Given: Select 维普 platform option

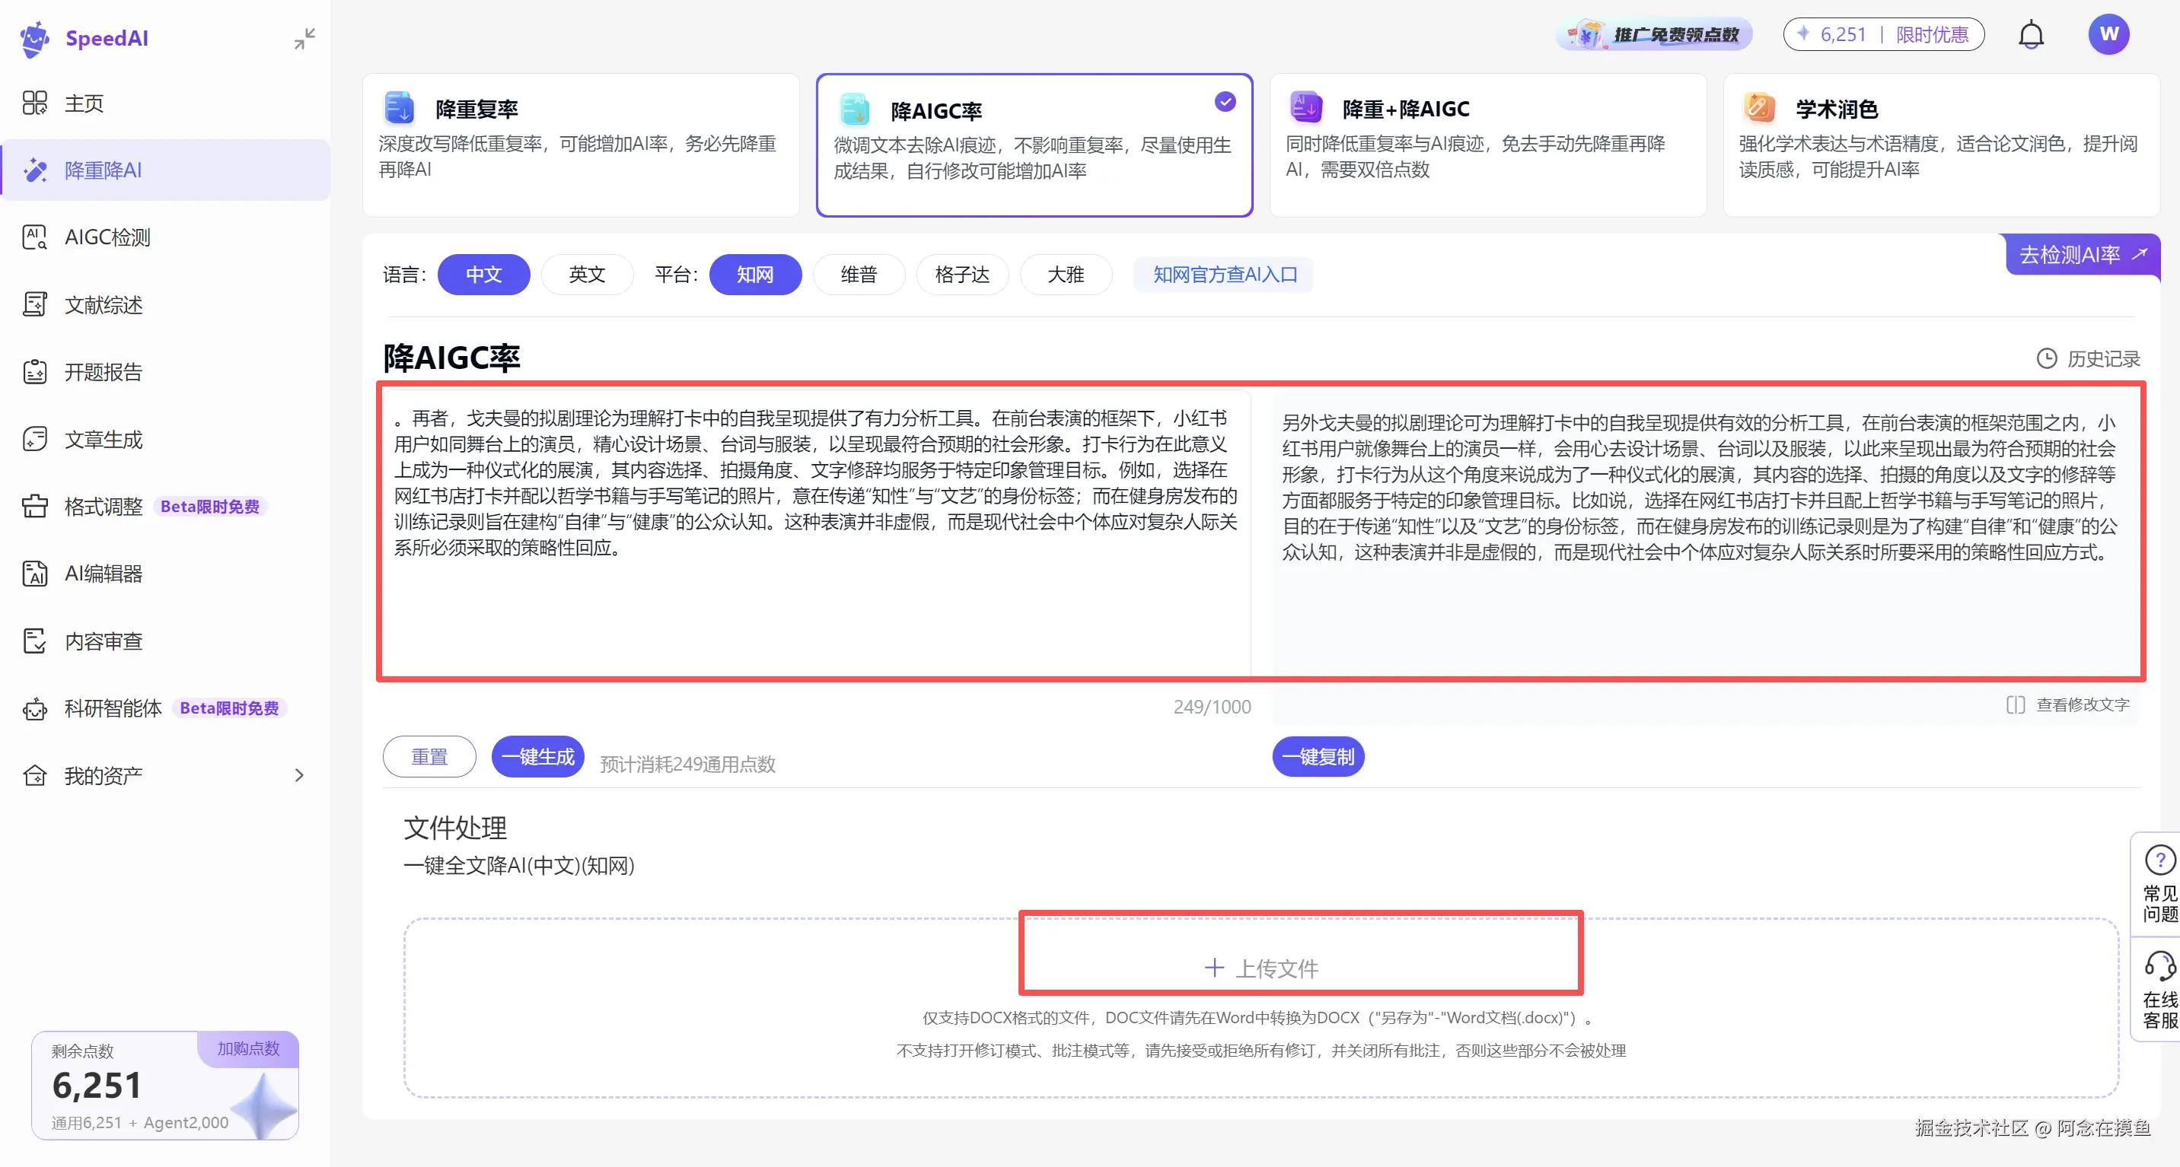Looking at the screenshot, I should tap(858, 275).
